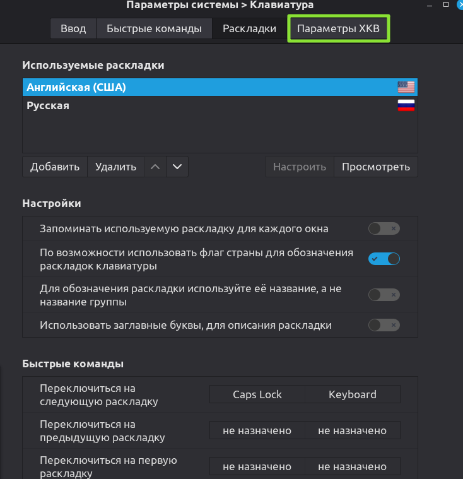Edit the Caps Lock shortcut binding
This screenshot has height=479, width=463.
pyautogui.click(x=257, y=394)
